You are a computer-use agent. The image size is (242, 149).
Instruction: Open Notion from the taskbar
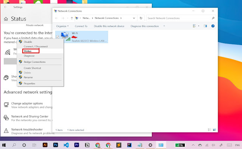click(87, 145)
